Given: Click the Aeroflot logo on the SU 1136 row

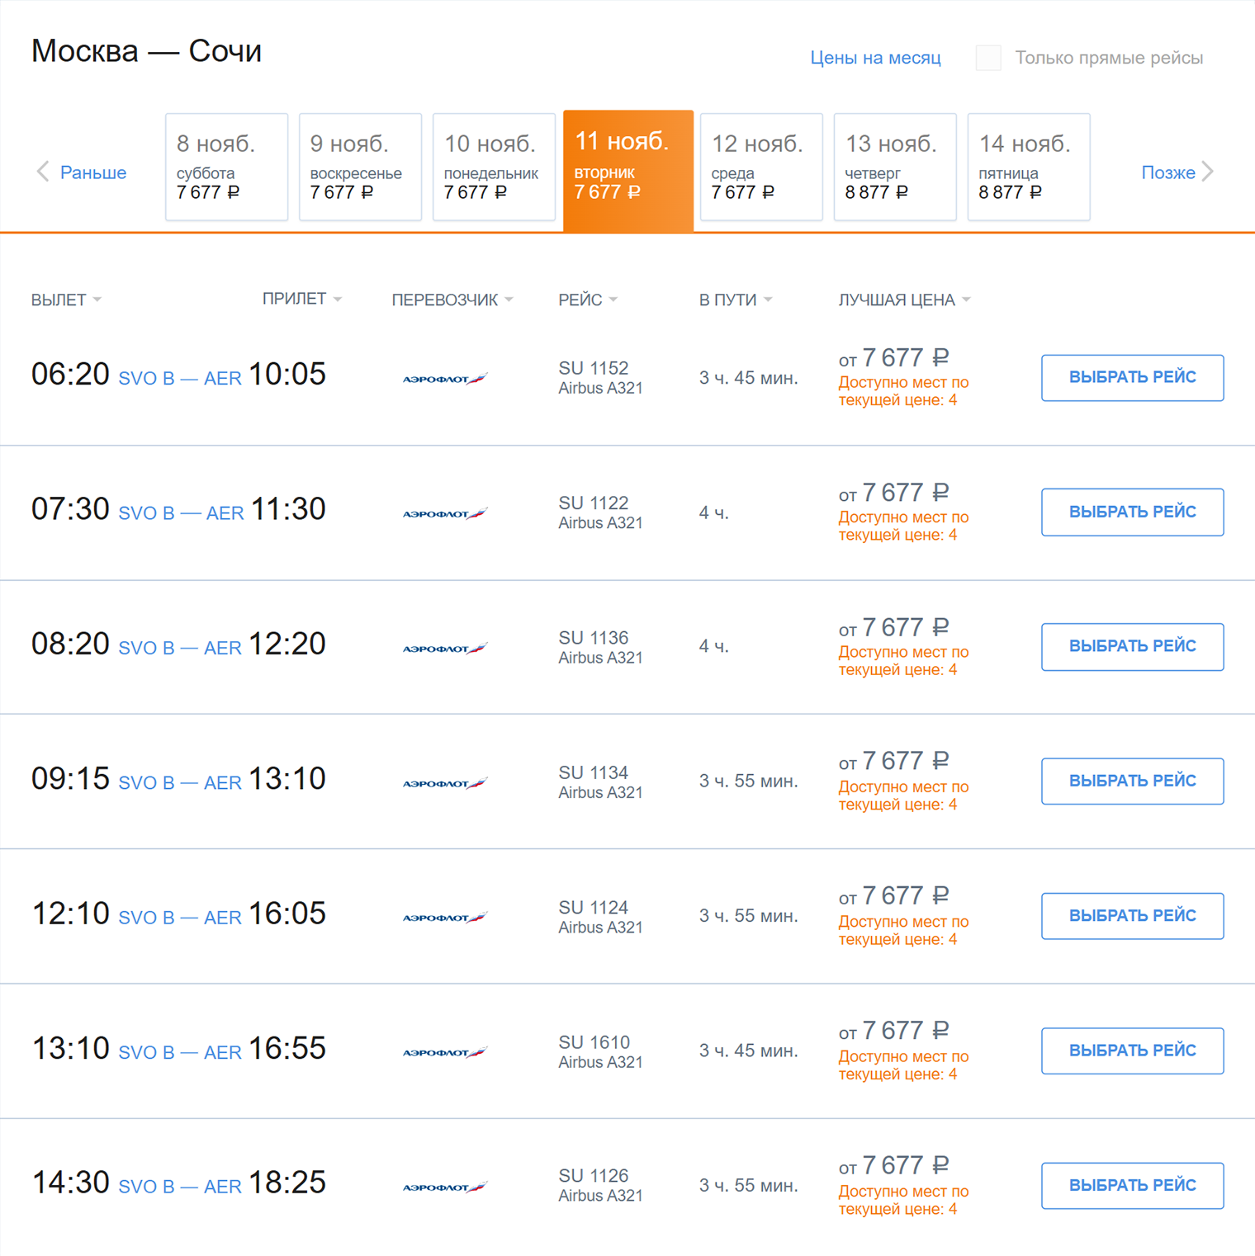Looking at the screenshot, I should pyautogui.click(x=445, y=647).
